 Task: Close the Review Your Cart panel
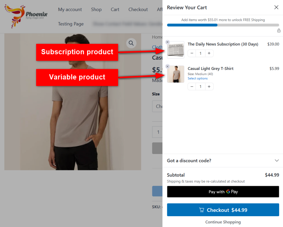[x=276, y=7]
